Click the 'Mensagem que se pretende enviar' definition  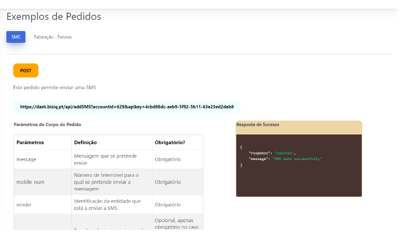(98, 159)
